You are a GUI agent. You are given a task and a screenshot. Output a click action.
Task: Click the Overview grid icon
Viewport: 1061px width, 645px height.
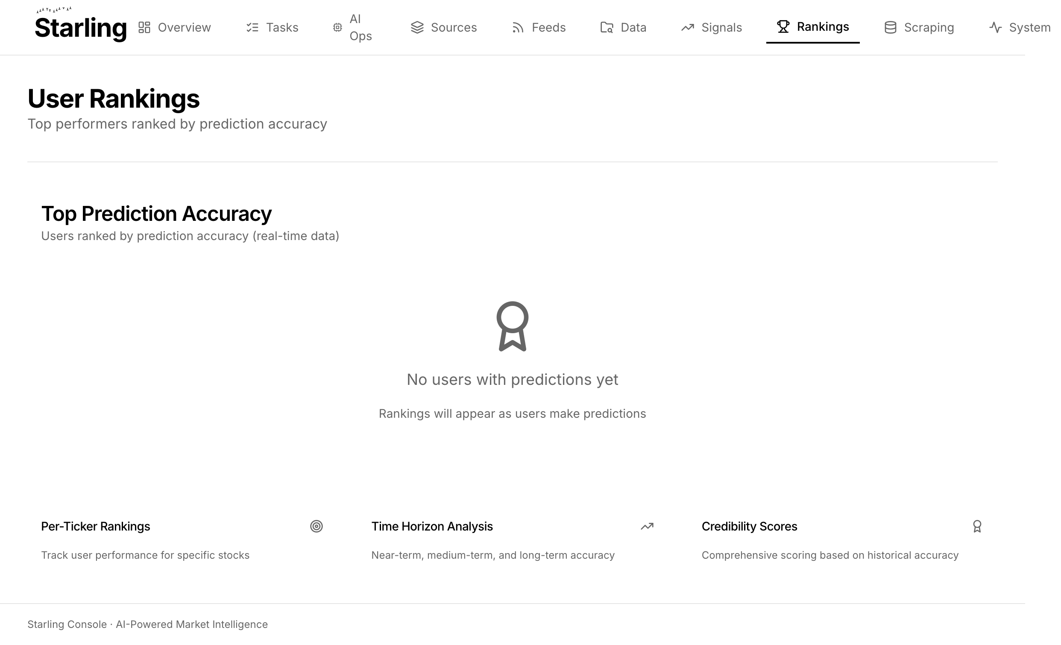(144, 28)
